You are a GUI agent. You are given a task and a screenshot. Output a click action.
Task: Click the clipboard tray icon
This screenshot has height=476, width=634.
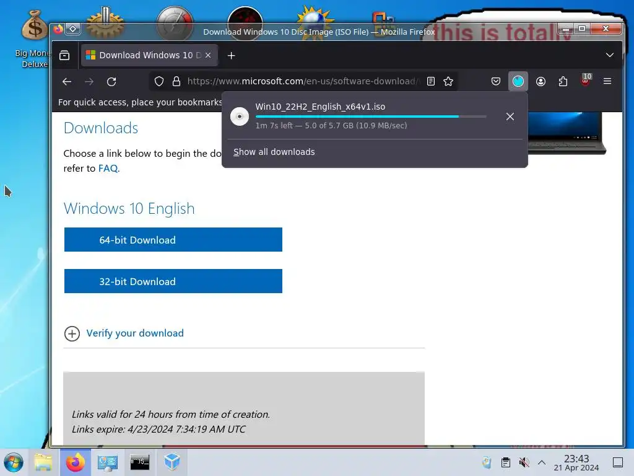(x=505, y=462)
